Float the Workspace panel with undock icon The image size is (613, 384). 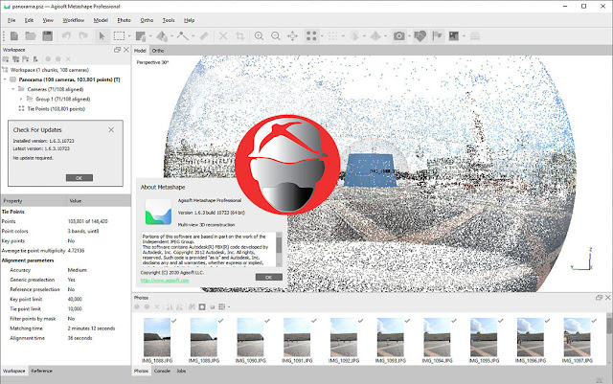tap(117, 50)
